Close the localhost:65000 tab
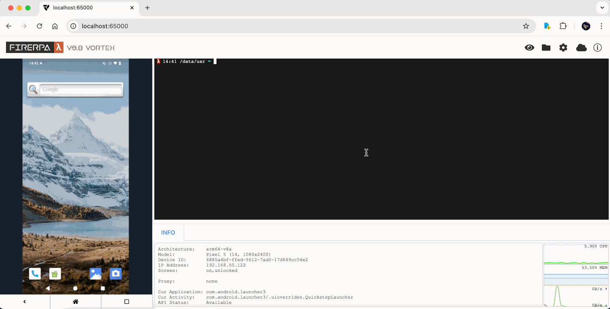The image size is (610, 309). click(x=132, y=8)
